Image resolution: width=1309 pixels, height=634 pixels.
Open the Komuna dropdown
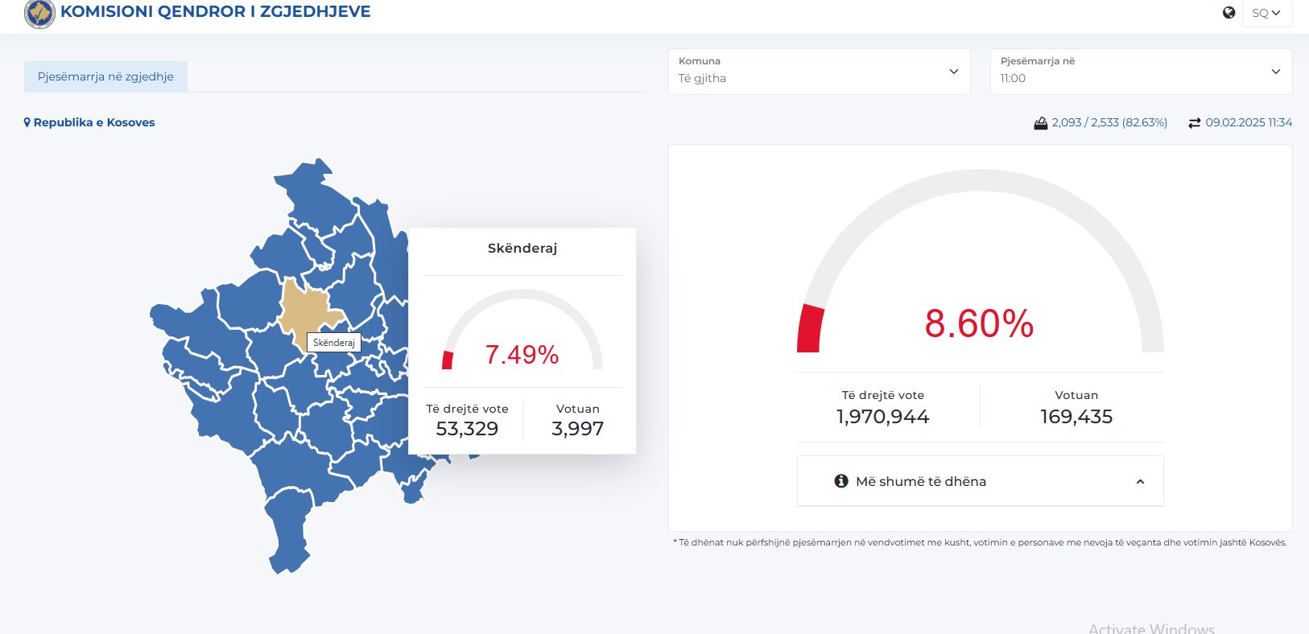[819, 72]
